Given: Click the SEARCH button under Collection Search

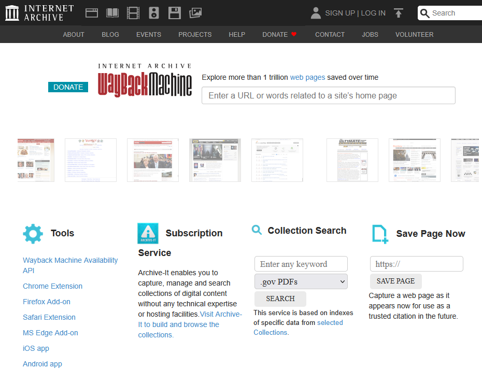Looking at the screenshot, I should coord(280,299).
